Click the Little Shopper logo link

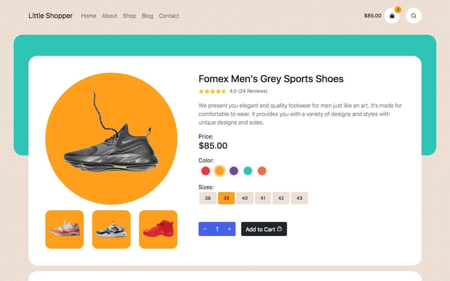coord(51,16)
